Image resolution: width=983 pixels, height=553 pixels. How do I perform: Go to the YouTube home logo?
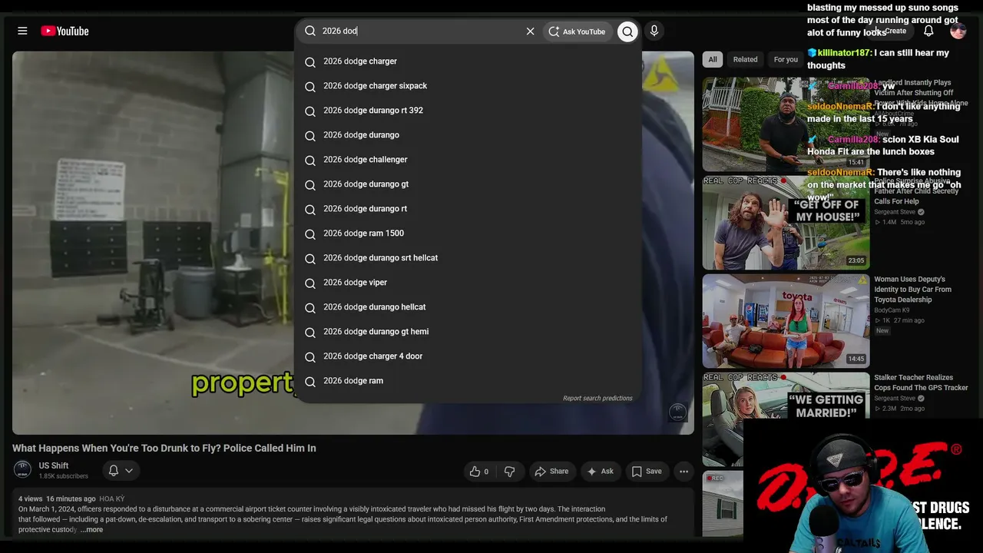click(65, 31)
